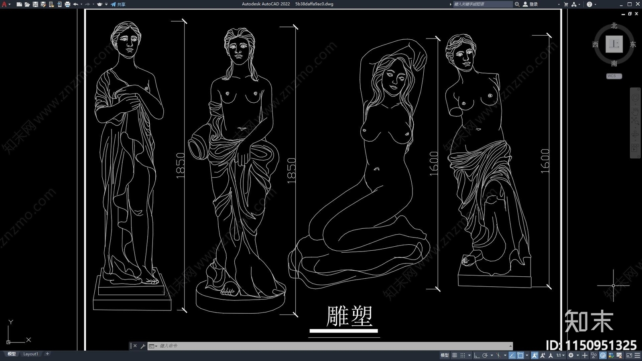Undo the last action
The height and width of the screenshot is (361, 642).
click(x=75, y=4)
